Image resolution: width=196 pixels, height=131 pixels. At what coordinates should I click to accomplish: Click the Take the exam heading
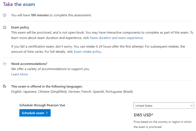(x=19, y=4)
